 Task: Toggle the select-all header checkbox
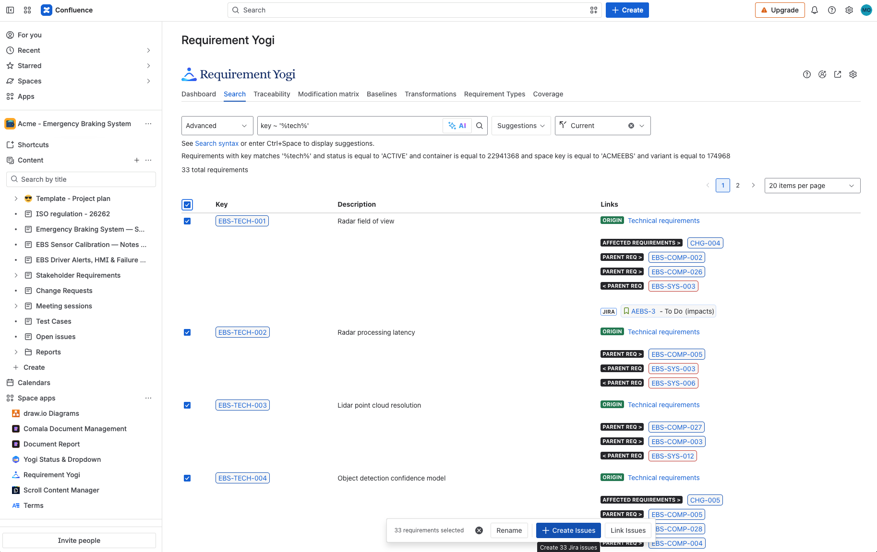coord(187,205)
